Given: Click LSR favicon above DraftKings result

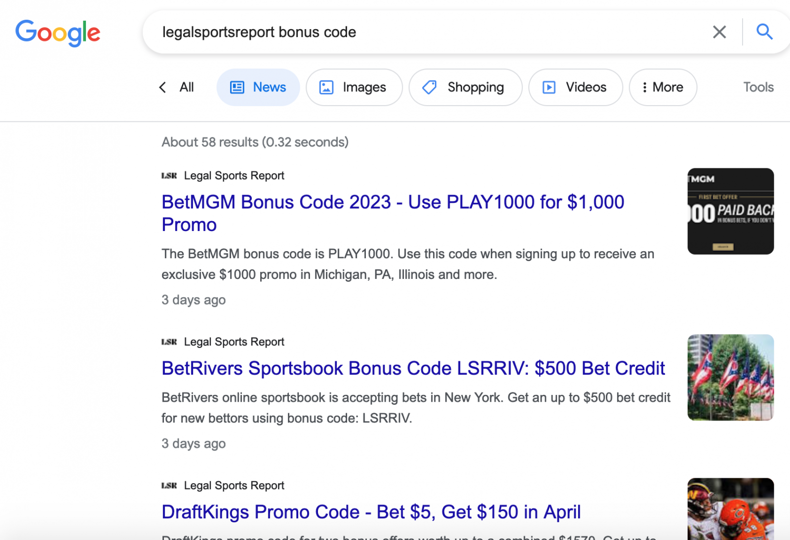Looking at the screenshot, I should (x=169, y=486).
